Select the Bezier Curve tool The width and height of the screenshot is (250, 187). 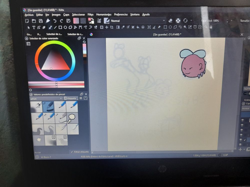pyautogui.click(x=80, y=27)
